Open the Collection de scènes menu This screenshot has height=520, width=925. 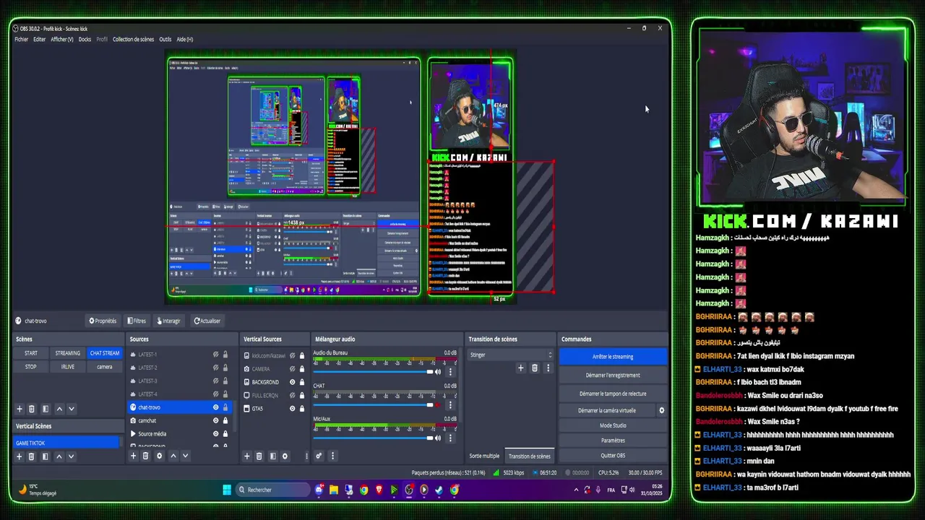133,39
